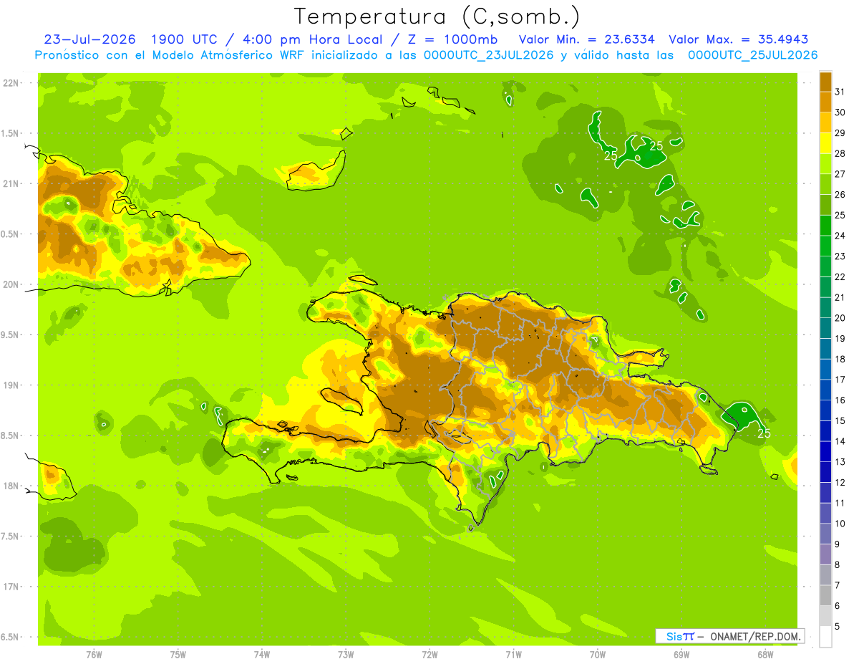This screenshot has width=859, height=664.
Task: Click the legend value '23'
Action: pos(840,256)
